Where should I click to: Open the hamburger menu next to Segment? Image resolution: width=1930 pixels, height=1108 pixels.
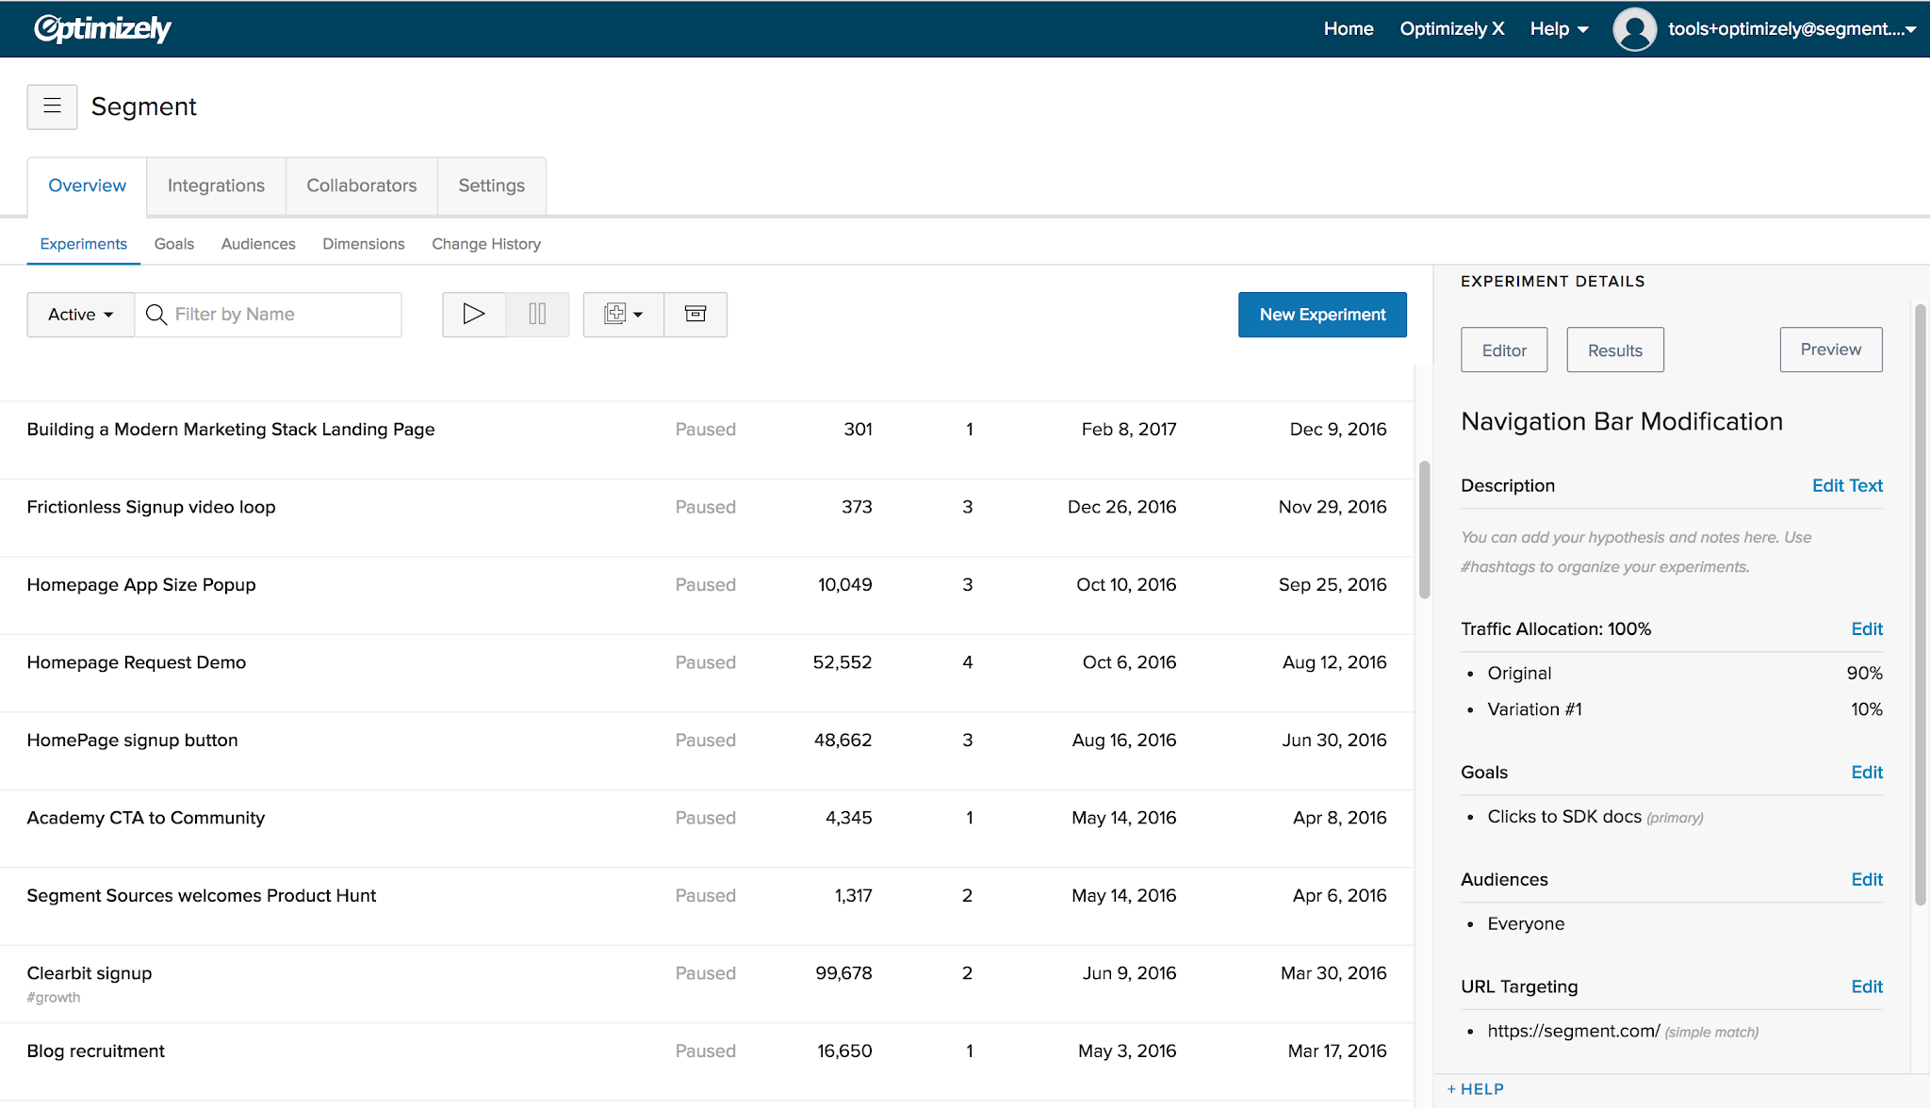click(52, 106)
